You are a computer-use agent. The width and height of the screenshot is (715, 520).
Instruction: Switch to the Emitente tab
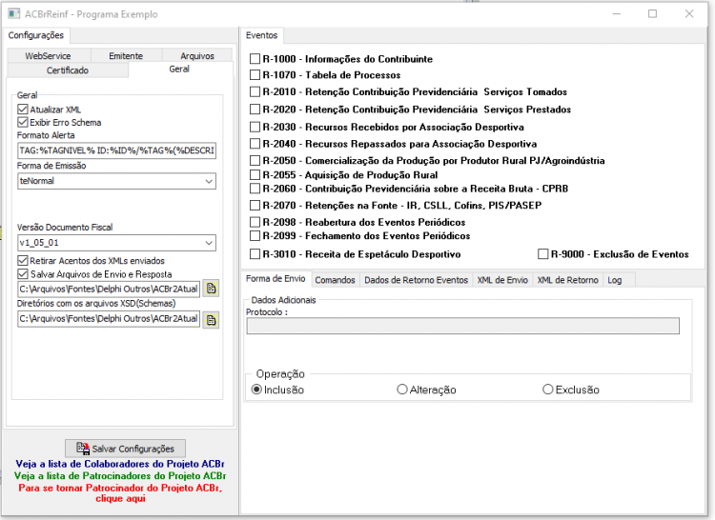(126, 55)
